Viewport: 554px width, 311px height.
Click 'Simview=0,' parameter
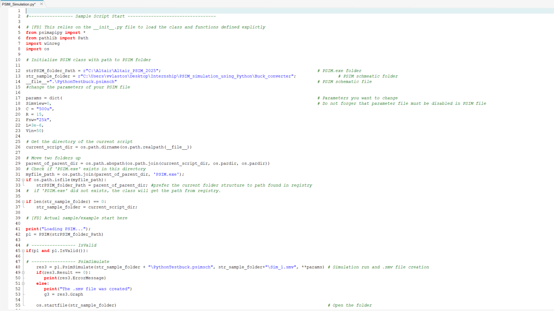tap(39, 104)
